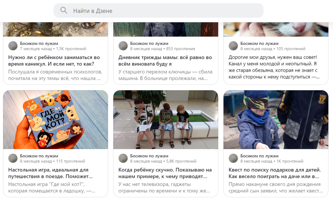Open article "Нужно ли с ребёнком заниматься во время каникул"
The image size is (333, 199).
54,61
